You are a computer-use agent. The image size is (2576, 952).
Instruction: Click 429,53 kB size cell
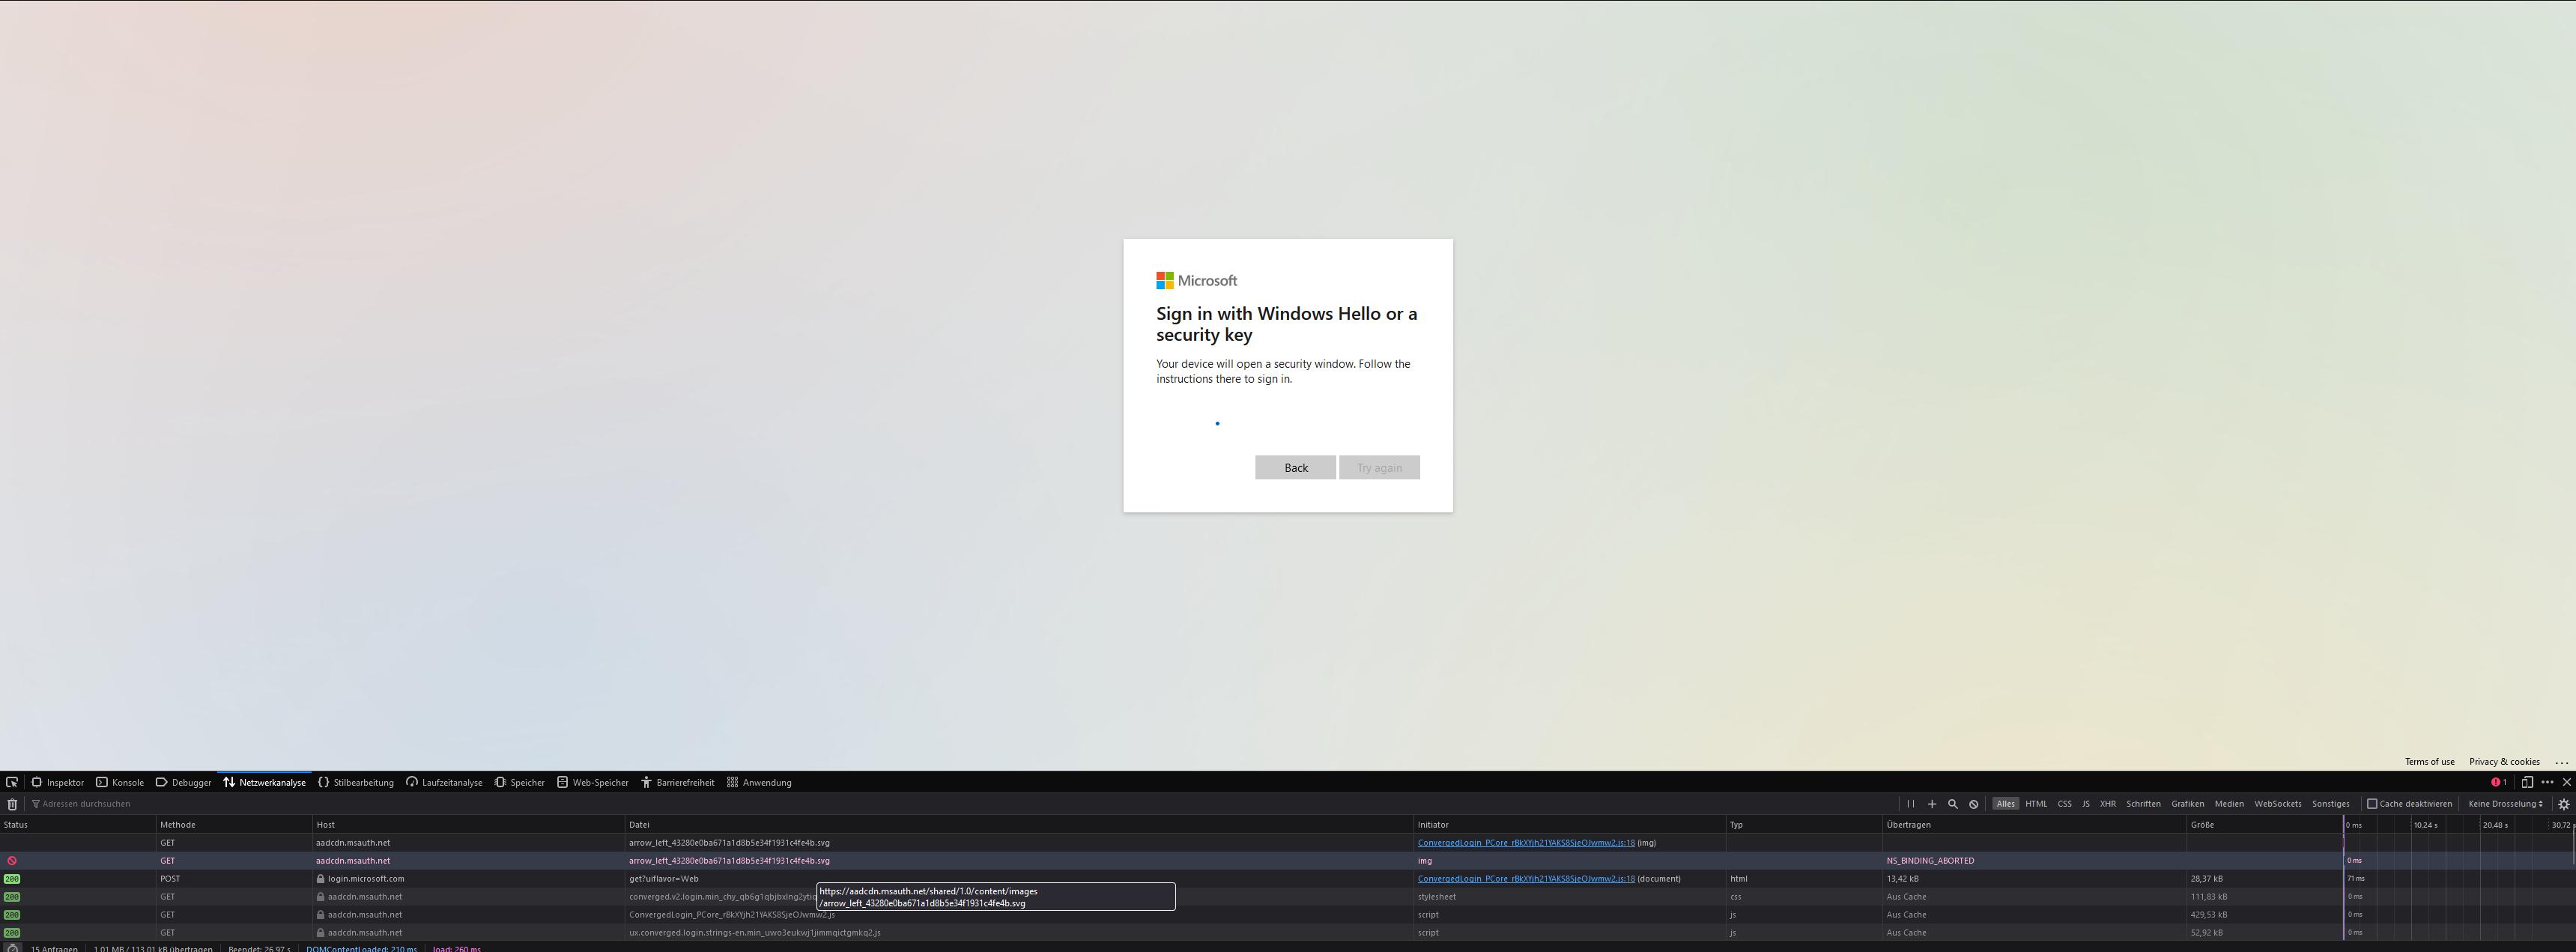point(2264,915)
